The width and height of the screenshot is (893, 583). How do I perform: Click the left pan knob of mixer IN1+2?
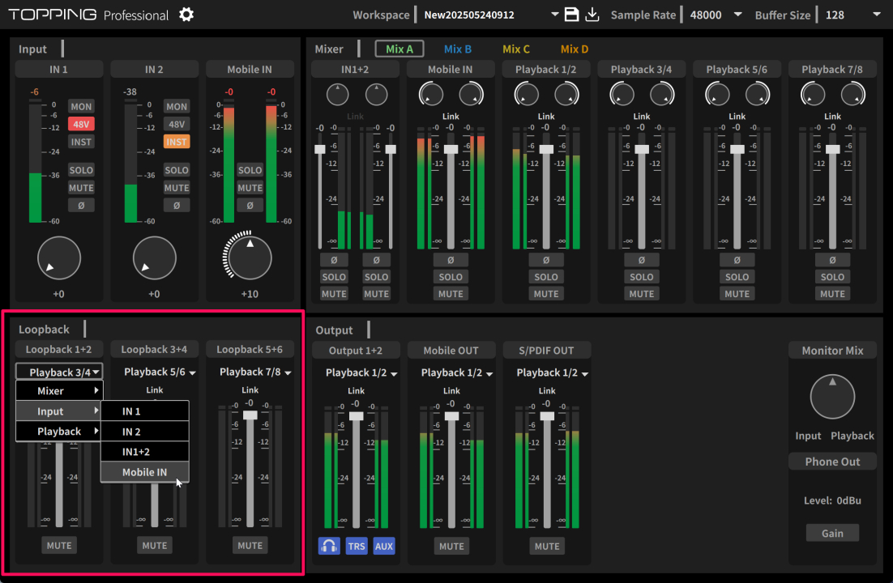(338, 95)
